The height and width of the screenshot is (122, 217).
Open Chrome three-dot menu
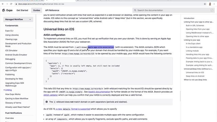coord(214,4)
